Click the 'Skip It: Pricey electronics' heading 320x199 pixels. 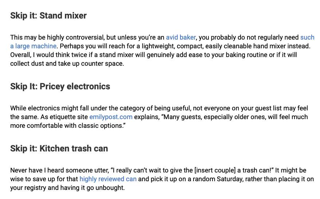(60, 86)
